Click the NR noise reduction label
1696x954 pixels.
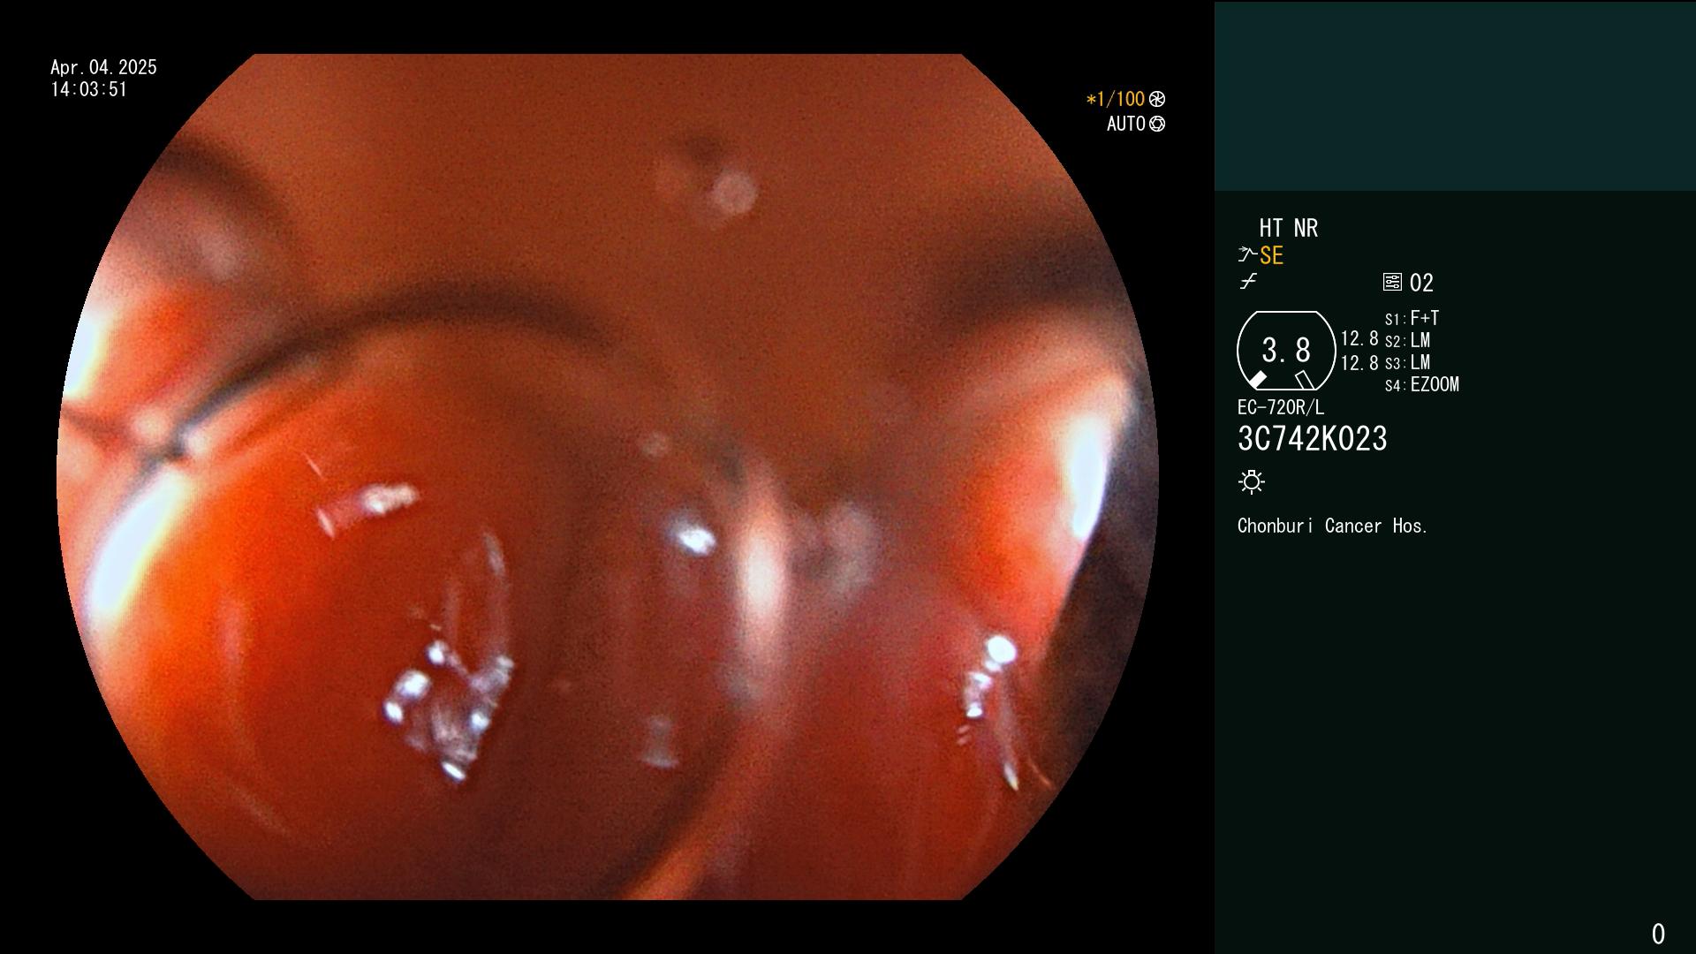point(1306,228)
